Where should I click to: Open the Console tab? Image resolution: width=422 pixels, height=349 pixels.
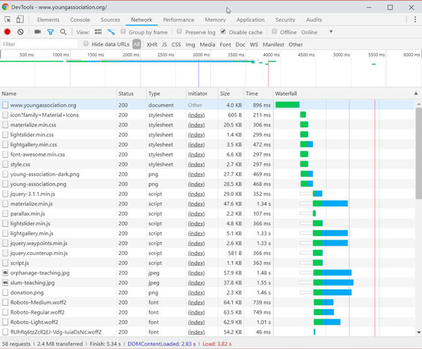point(79,20)
